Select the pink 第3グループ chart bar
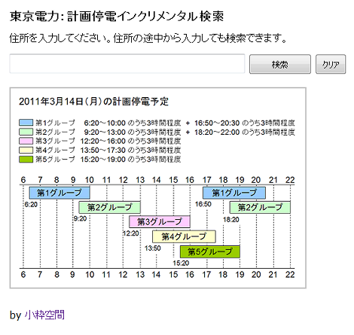This screenshot has width=354, height=335. tap(160, 221)
